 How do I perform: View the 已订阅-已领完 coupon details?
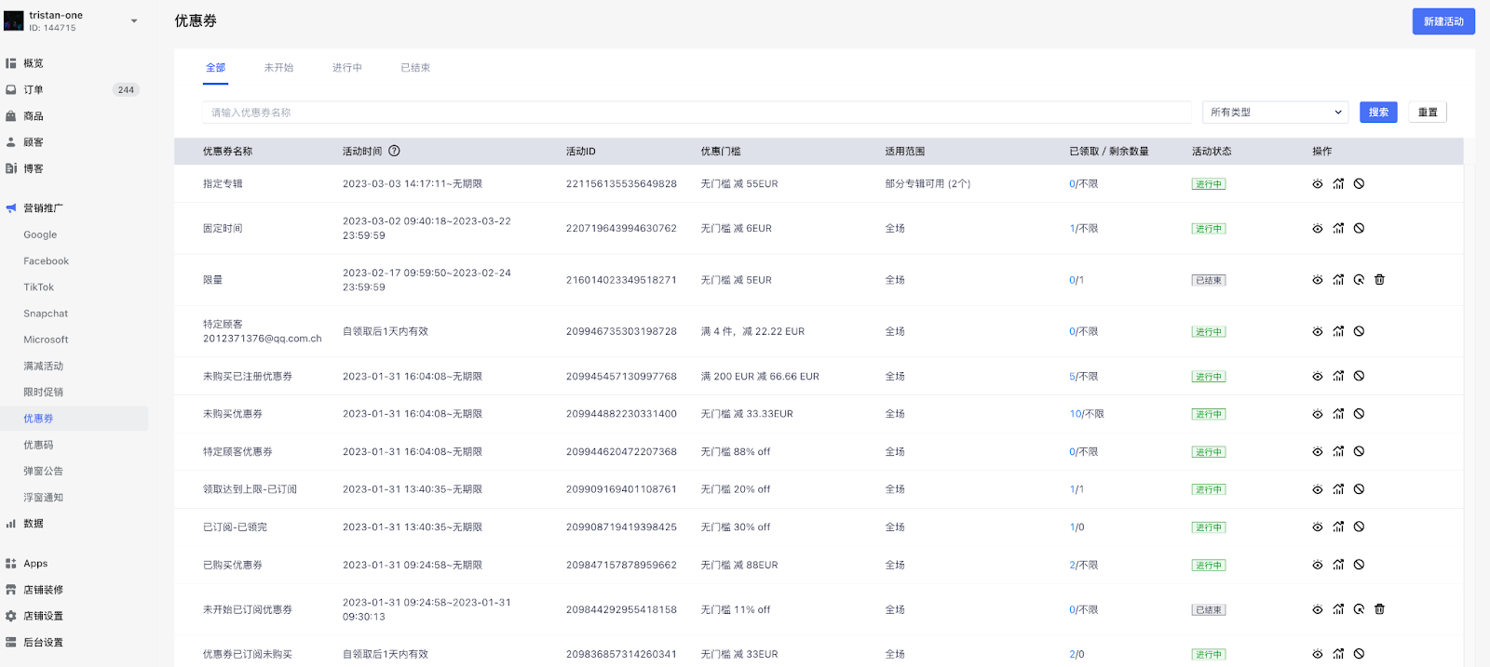(1318, 527)
